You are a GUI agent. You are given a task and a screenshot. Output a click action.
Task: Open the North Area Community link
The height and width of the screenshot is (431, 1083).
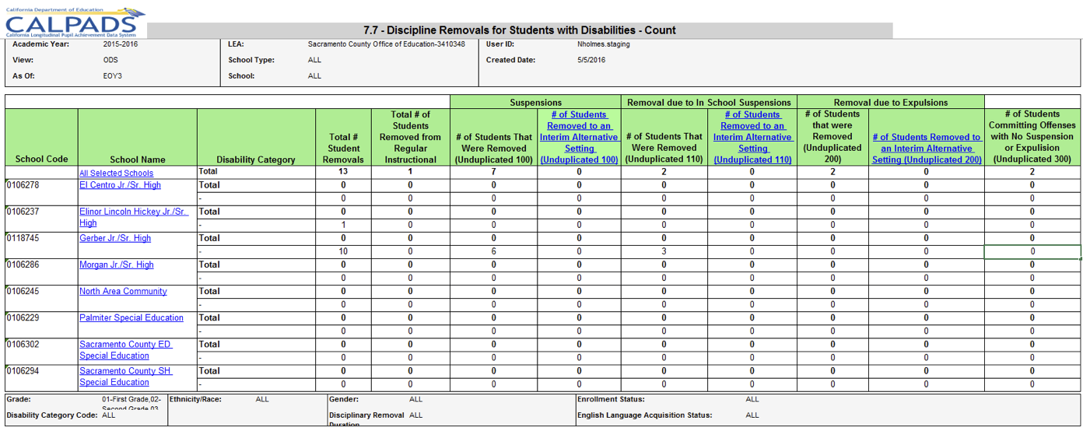coord(123,291)
